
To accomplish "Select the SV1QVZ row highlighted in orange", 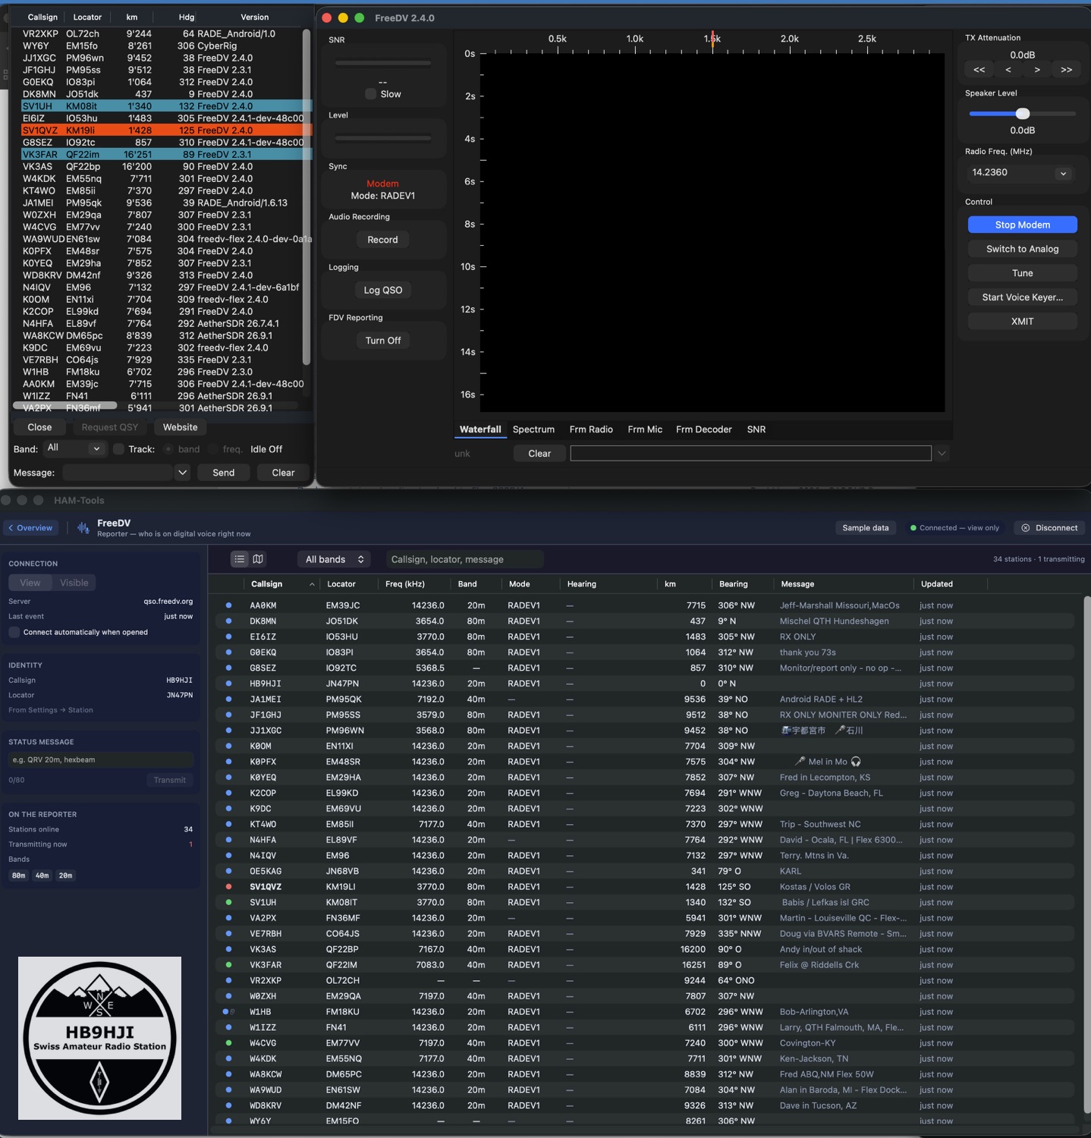I will tap(167, 130).
